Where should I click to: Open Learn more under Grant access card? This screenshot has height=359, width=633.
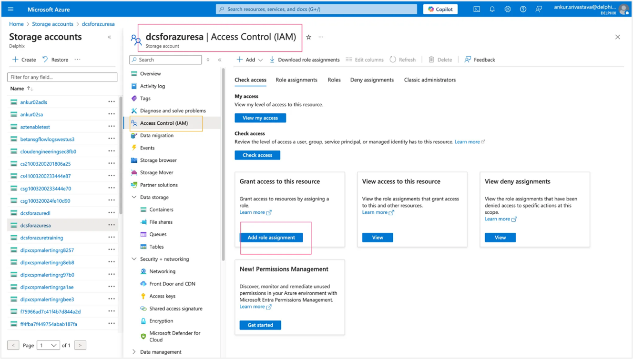click(255, 212)
